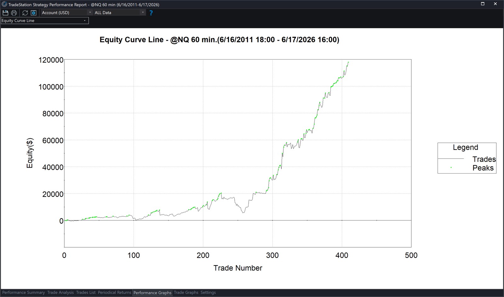Switch to the Performance Summary tab
Image resolution: width=504 pixels, height=297 pixels.
pyautogui.click(x=24, y=293)
